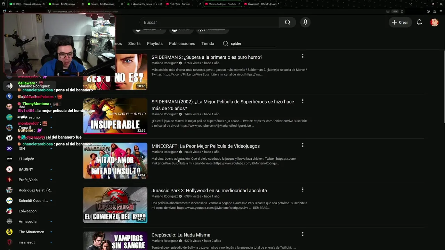
Task: Open video 'SPIDERMAN (2002): ¿La Mejor Película de Superhéroes'
Action: (x=223, y=105)
